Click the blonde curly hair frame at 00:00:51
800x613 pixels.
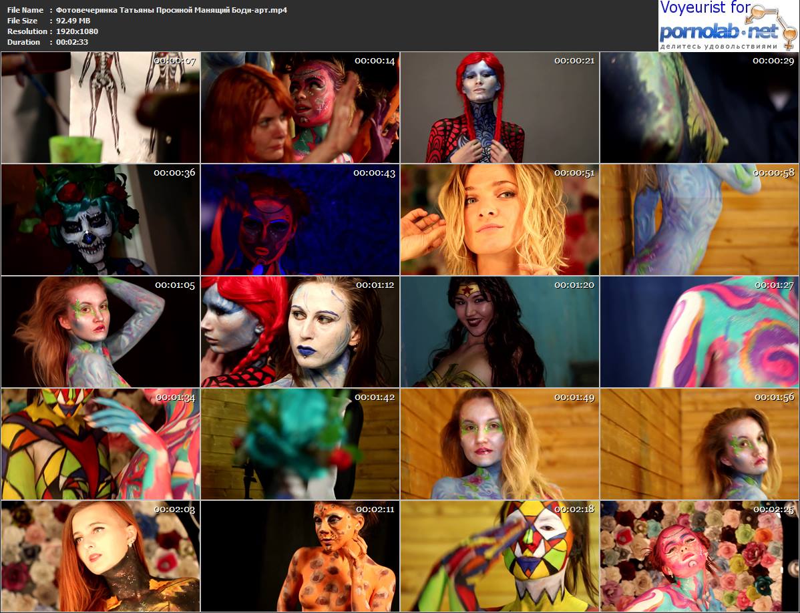tap(499, 220)
